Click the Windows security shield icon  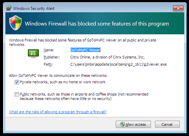pyautogui.click(x=15, y=23)
